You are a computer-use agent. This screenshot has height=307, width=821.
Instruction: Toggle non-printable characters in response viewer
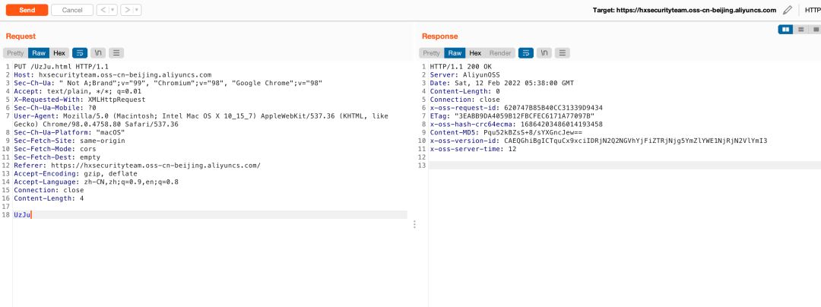point(544,53)
